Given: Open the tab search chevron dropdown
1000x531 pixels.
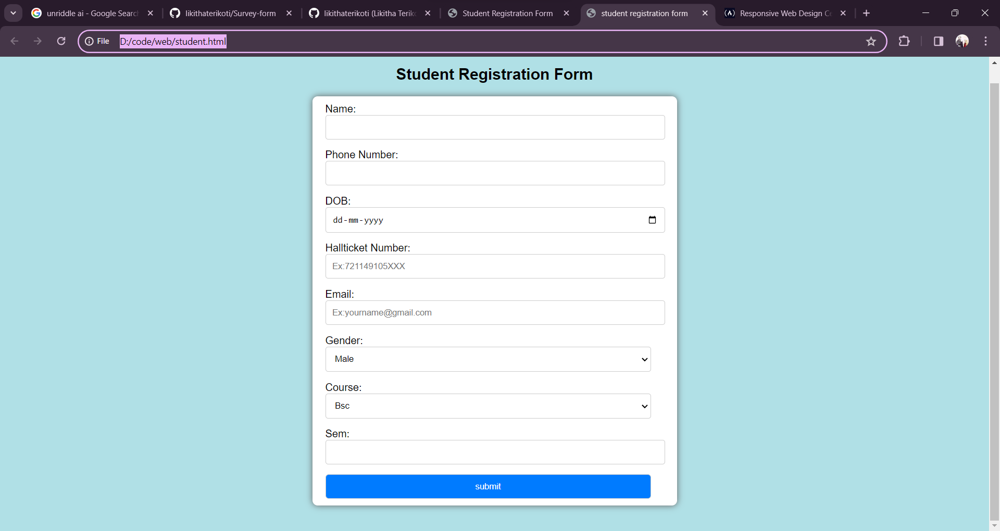Looking at the screenshot, I should pos(13,13).
